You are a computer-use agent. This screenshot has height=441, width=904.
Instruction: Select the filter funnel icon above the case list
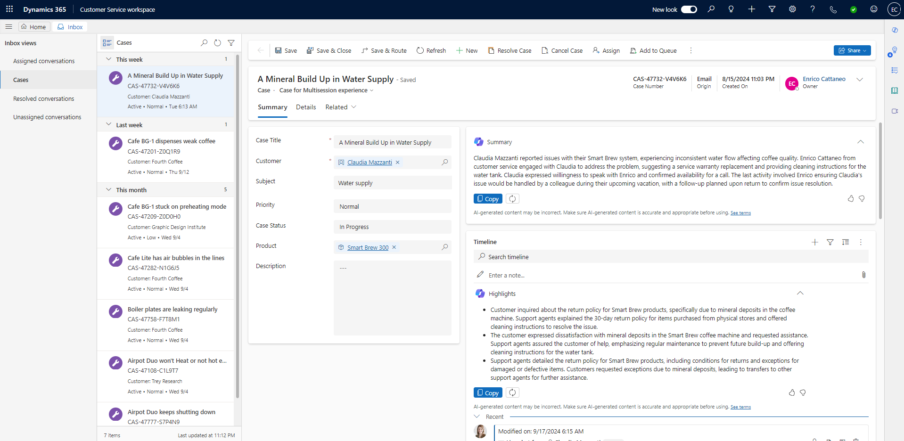[231, 43]
